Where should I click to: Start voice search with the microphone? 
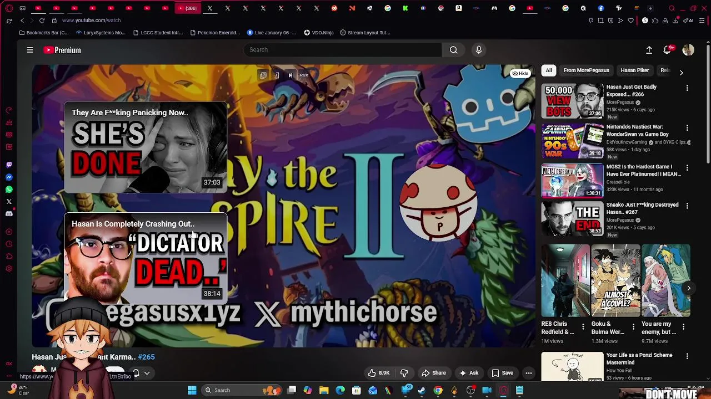pos(479,50)
